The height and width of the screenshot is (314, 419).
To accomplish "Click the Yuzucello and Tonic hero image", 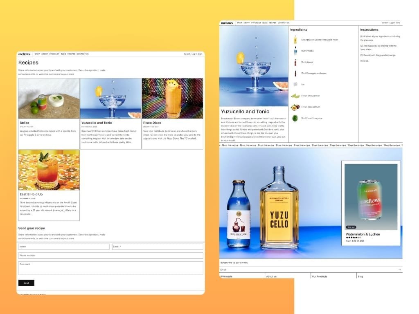I will pos(254,66).
